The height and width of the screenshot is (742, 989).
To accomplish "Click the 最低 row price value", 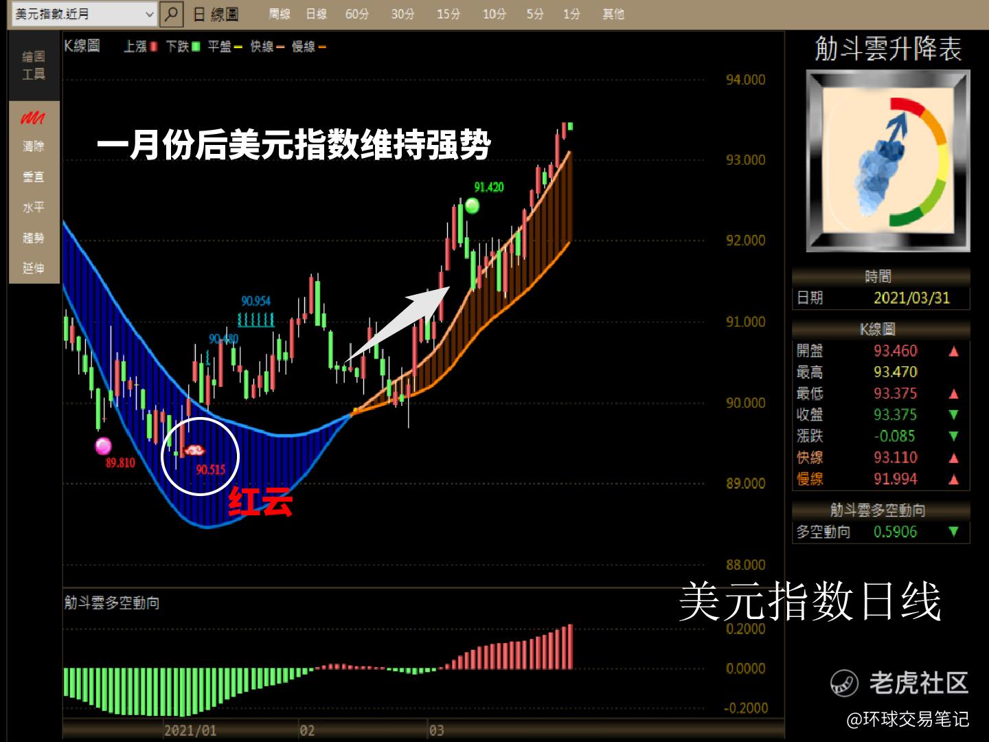I will (x=896, y=394).
